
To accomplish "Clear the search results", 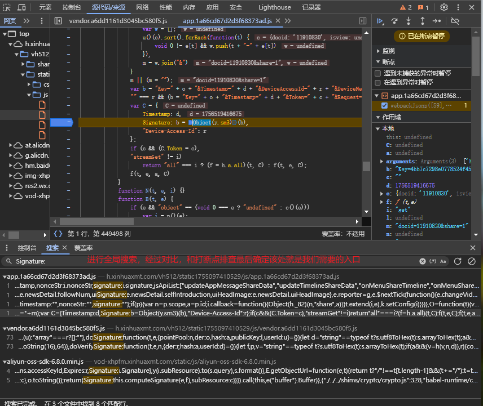I will [472, 261].
